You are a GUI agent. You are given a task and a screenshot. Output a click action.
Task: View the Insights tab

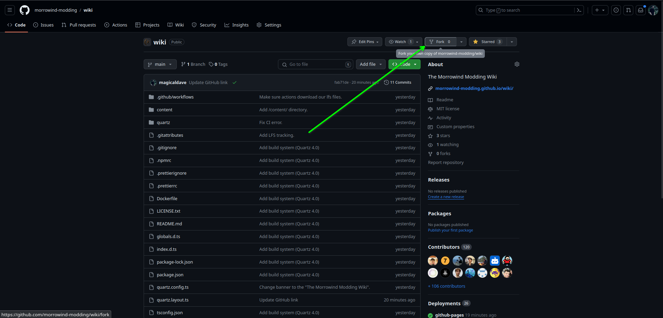click(237, 25)
